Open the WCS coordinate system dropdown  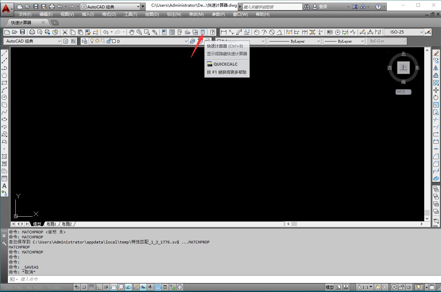click(403, 92)
